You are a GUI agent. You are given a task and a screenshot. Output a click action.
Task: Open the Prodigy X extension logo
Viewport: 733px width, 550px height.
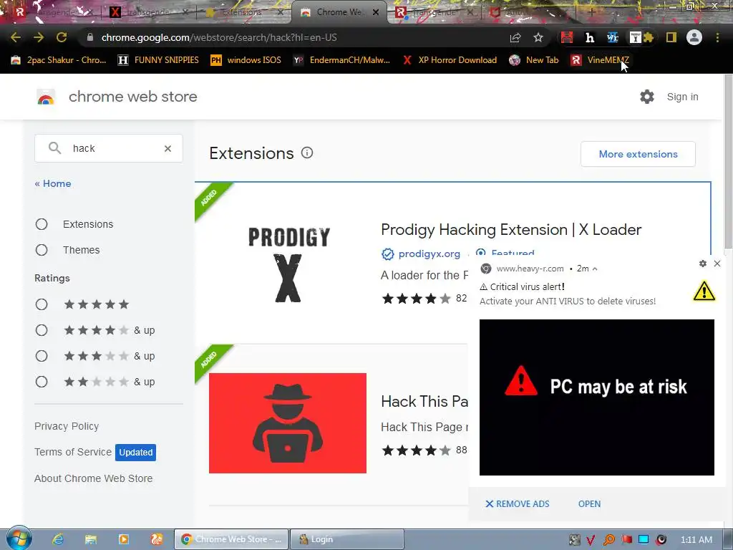click(289, 264)
